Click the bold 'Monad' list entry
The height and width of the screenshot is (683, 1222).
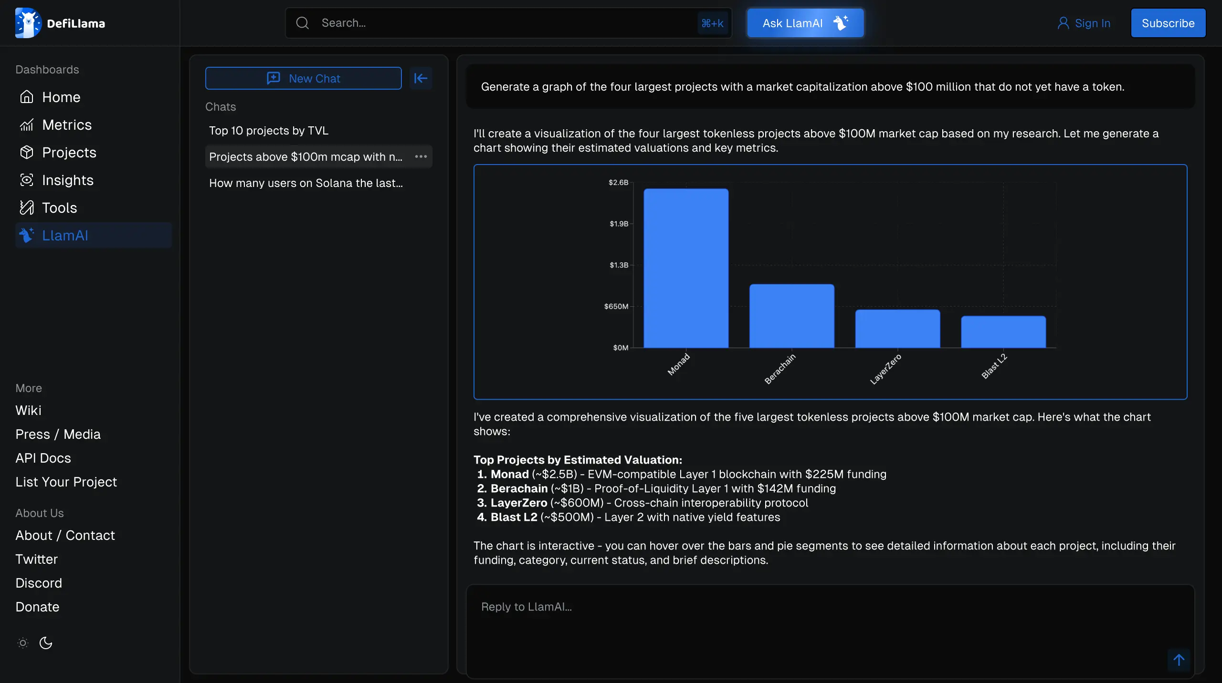(x=510, y=474)
